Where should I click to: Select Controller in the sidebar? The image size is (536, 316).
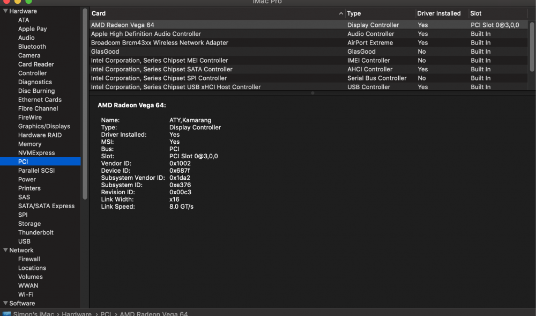click(x=33, y=73)
